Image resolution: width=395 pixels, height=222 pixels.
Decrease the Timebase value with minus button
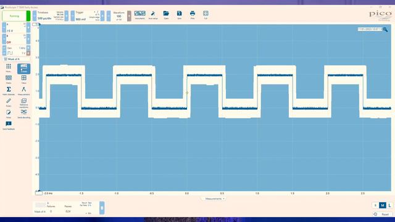click(x=35, y=16)
